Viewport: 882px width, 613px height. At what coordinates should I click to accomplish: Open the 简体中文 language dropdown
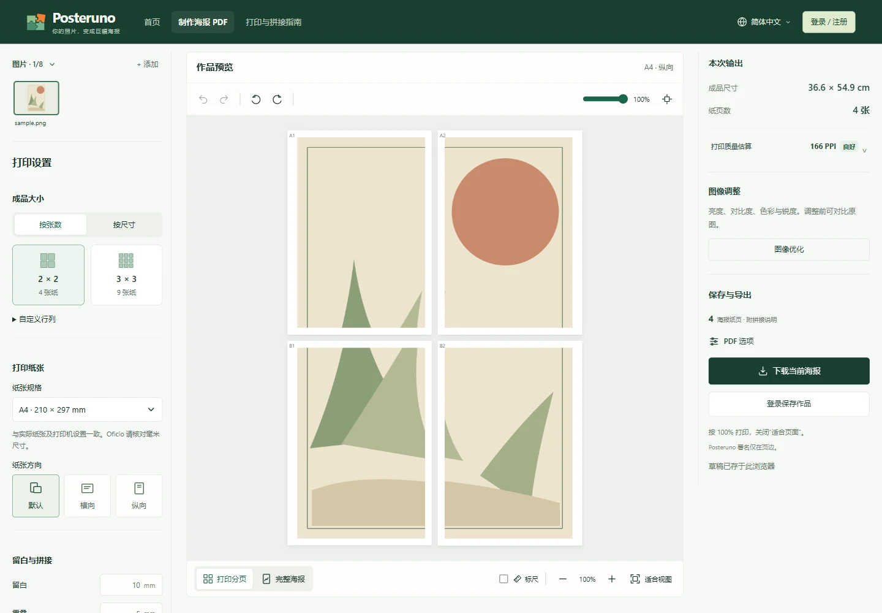pos(764,22)
